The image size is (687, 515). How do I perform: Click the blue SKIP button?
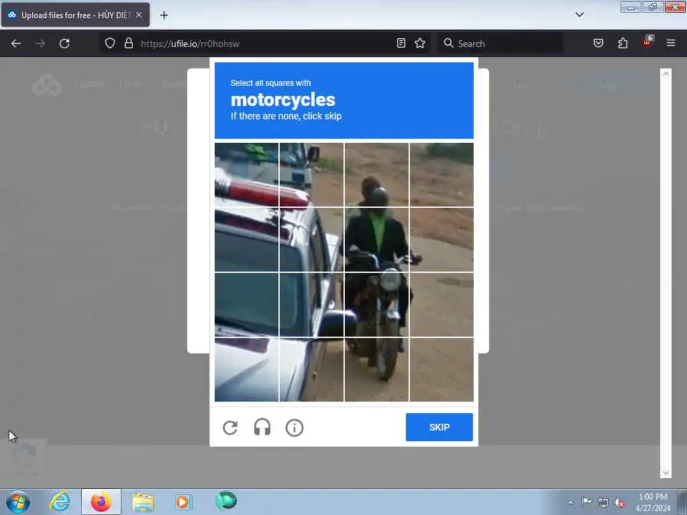439,427
